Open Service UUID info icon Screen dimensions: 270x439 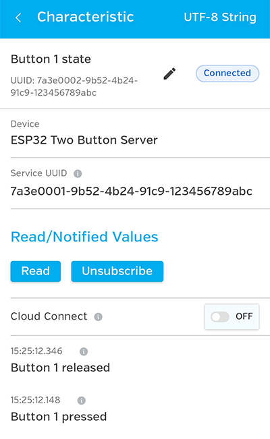(x=78, y=174)
